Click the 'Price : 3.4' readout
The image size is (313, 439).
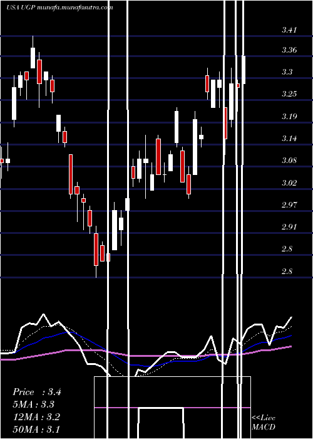click(37, 392)
